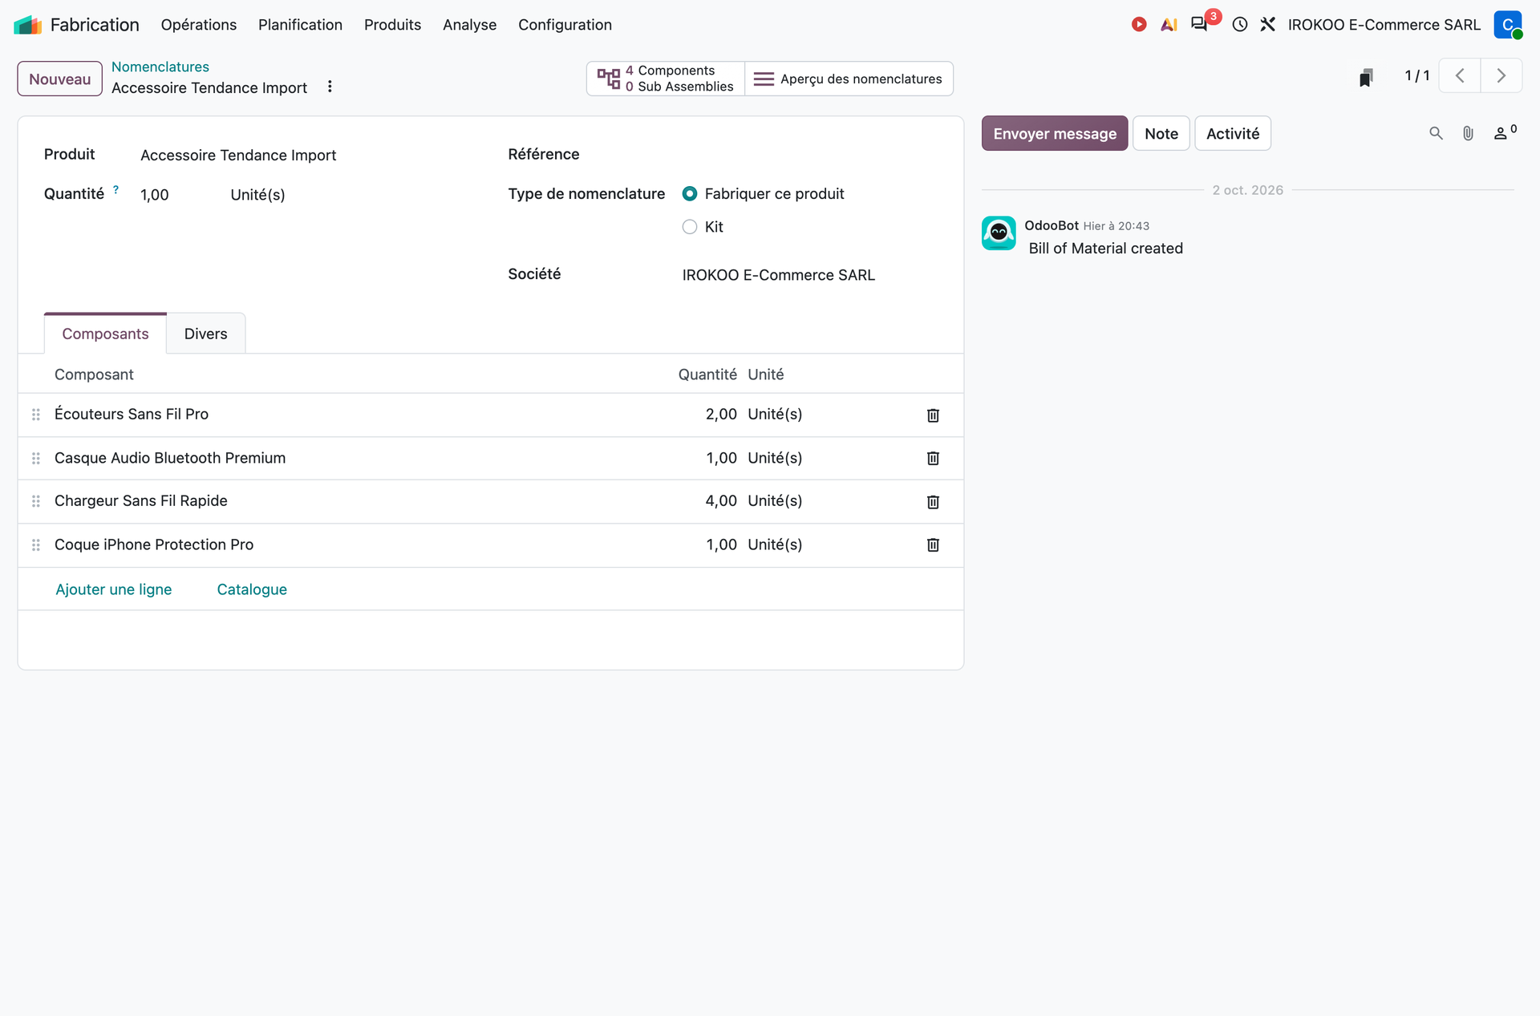Open the AI assistant icon in the top bar
The image size is (1540, 1016).
pos(1169,25)
